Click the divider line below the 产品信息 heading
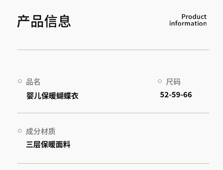This screenshot has width=223, height=170. tap(113, 50)
